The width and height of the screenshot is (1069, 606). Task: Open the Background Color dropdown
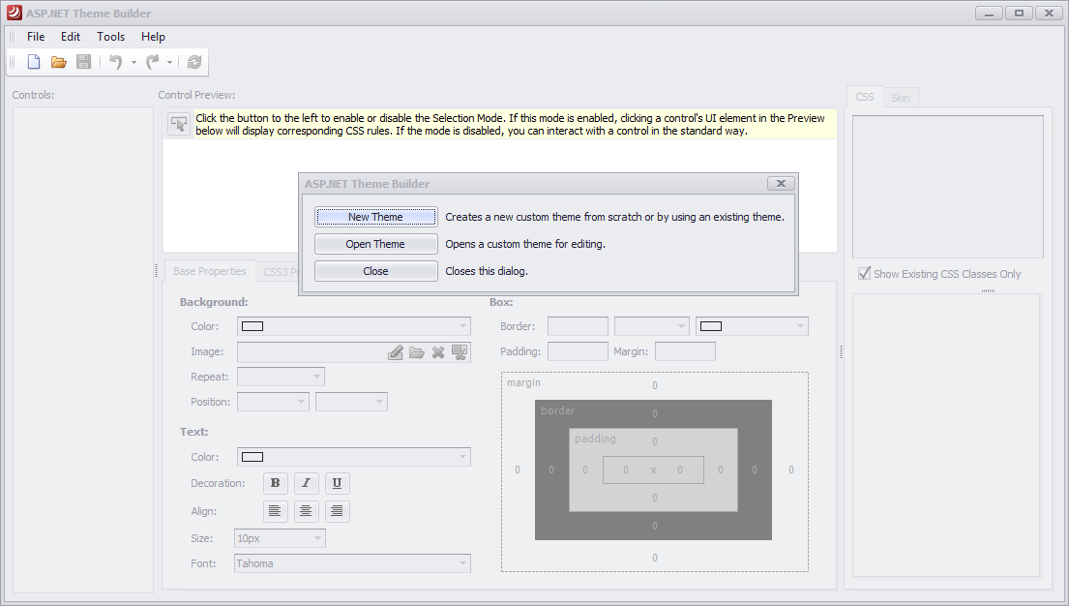pos(463,326)
